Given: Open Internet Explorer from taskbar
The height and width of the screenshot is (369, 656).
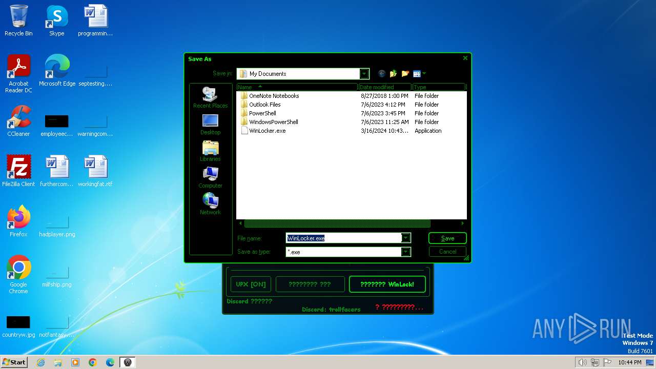Looking at the screenshot, I should click(x=40, y=362).
